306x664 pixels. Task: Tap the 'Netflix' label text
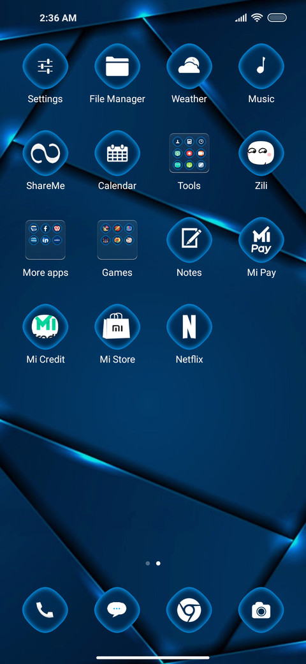[189, 359]
